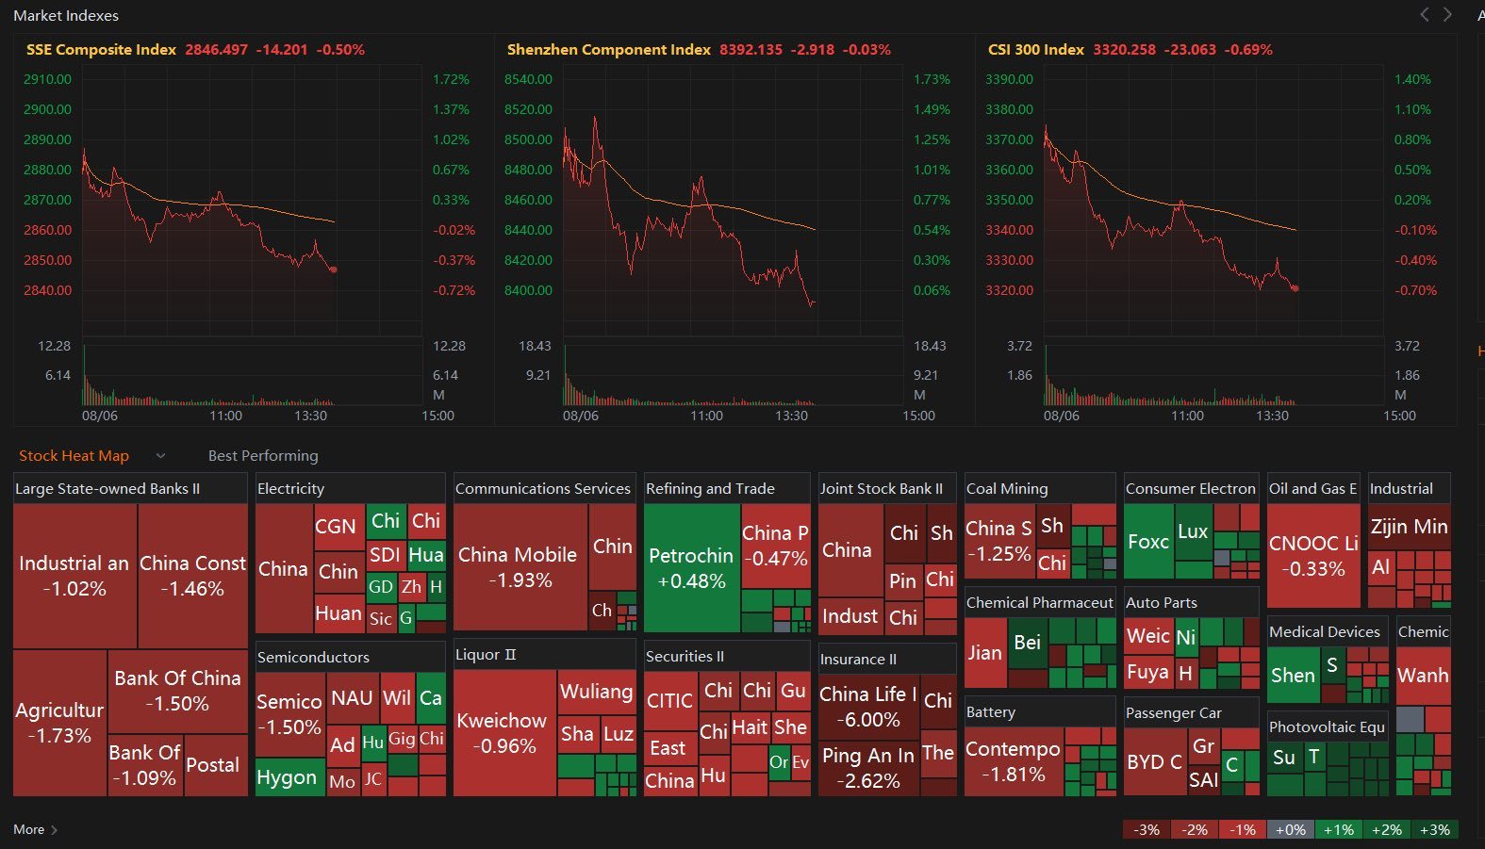Select the CNOOC Li -0.33% tile
Image resolution: width=1485 pixels, height=849 pixels.
point(1313,555)
